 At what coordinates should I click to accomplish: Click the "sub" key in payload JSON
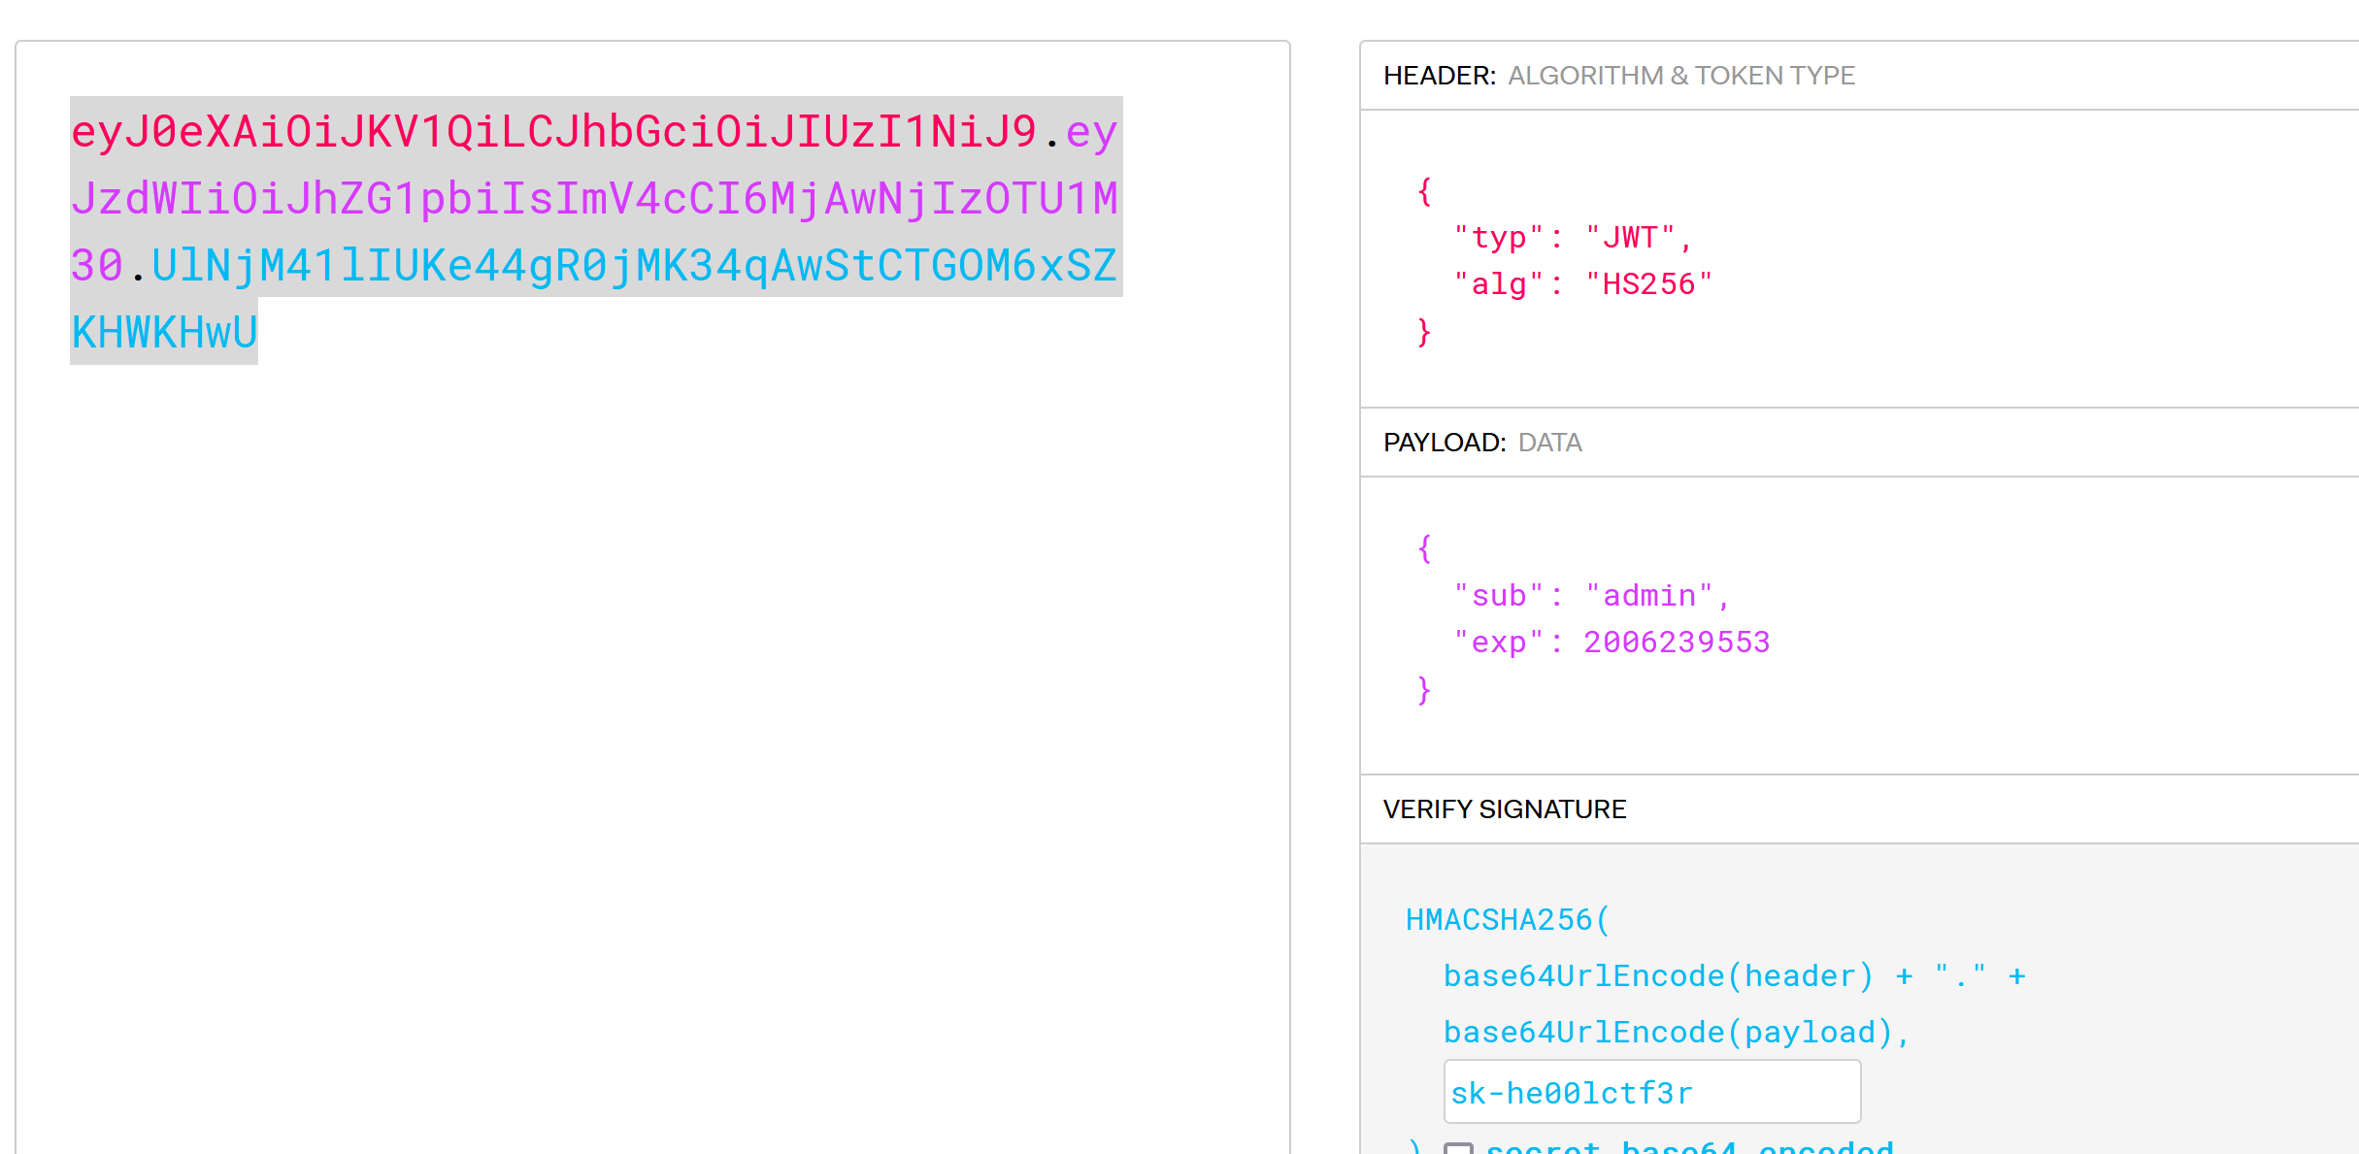[1499, 596]
